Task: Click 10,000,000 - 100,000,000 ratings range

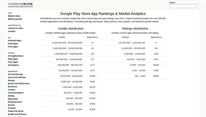Action: point(133,48)
